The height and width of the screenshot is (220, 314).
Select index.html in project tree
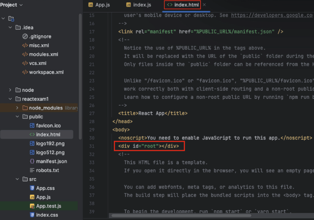(x=48, y=134)
